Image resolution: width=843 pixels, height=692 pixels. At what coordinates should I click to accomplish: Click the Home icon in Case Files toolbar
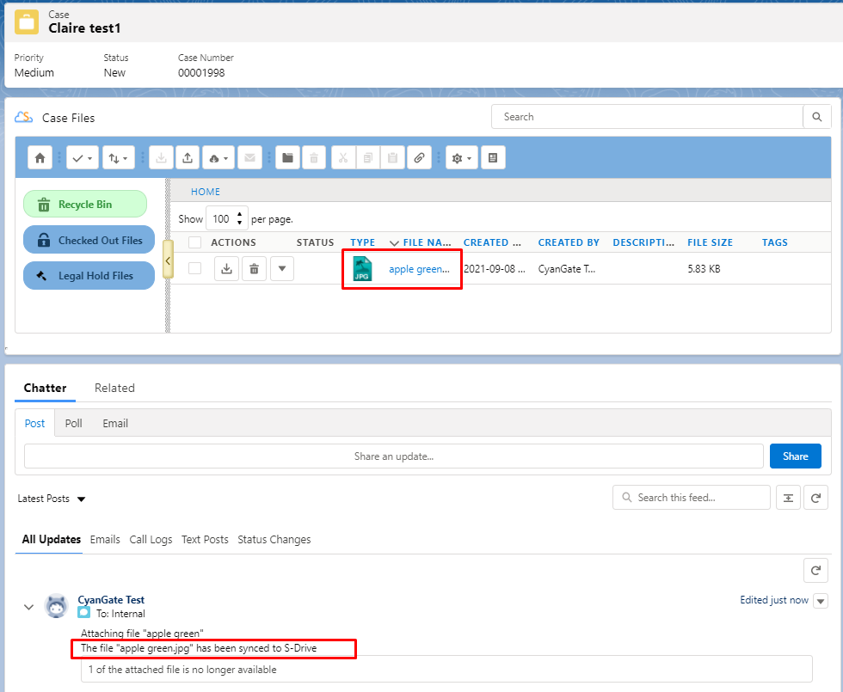40,158
